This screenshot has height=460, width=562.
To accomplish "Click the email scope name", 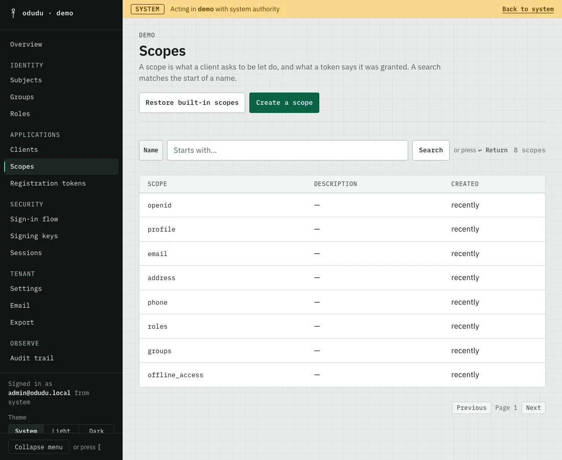I will coord(157,254).
